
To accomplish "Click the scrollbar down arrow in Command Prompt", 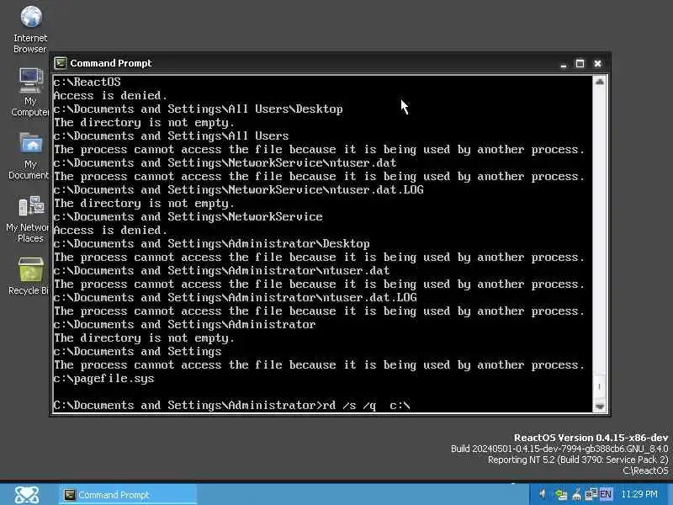I will 600,407.
